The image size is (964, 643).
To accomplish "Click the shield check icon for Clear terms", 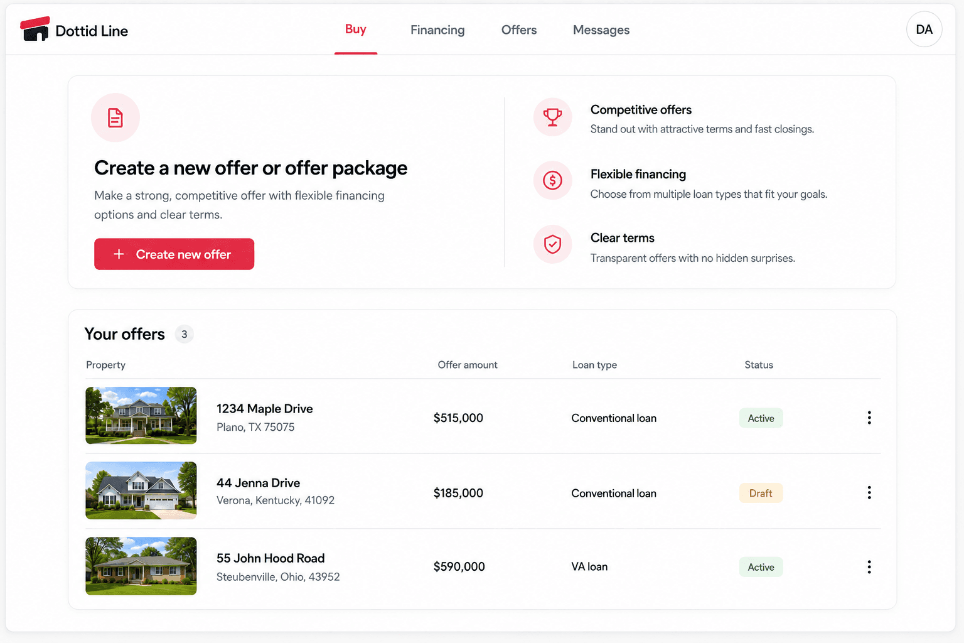I will (552, 244).
